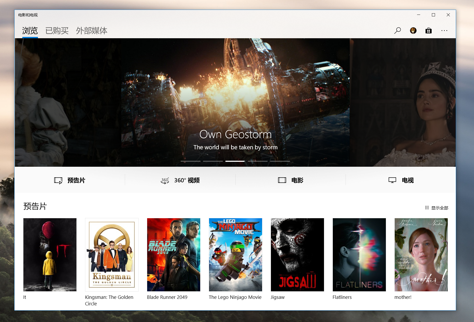This screenshot has width=474, height=322.
Task: Open the 电视 category button
Action: pos(401,180)
